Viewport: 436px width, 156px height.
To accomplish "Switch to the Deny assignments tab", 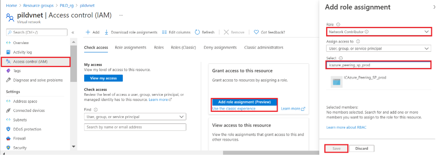I will pyautogui.click(x=220, y=48).
